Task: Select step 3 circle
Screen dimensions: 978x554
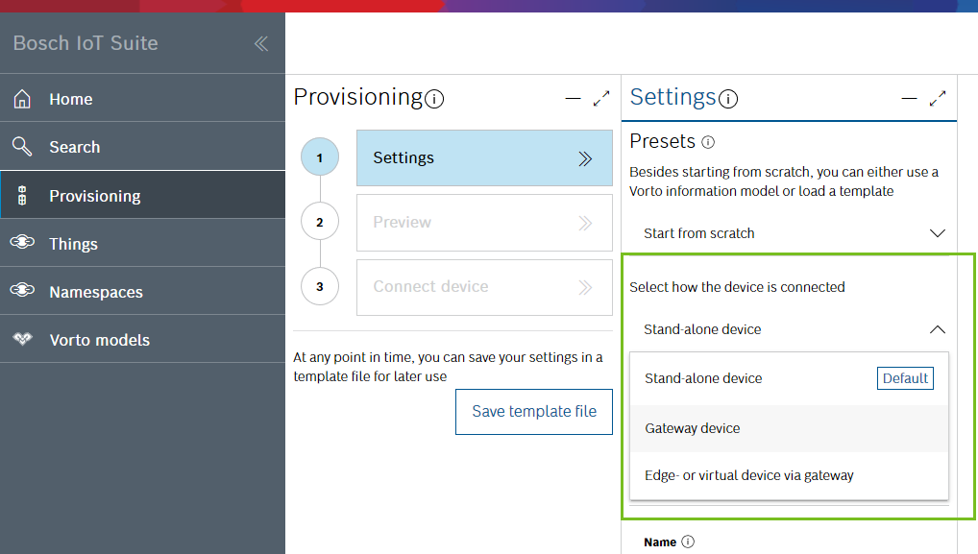Action: (320, 286)
